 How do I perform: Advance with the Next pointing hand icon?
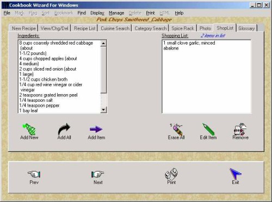98,174
